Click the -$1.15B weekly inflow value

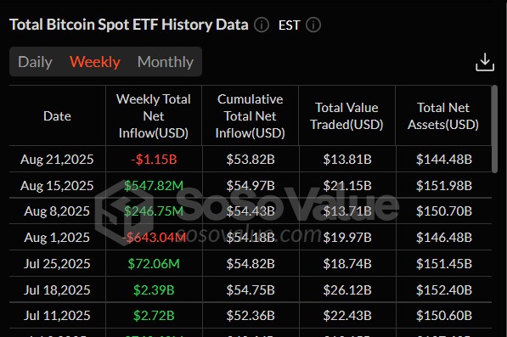(x=154, y=160)
